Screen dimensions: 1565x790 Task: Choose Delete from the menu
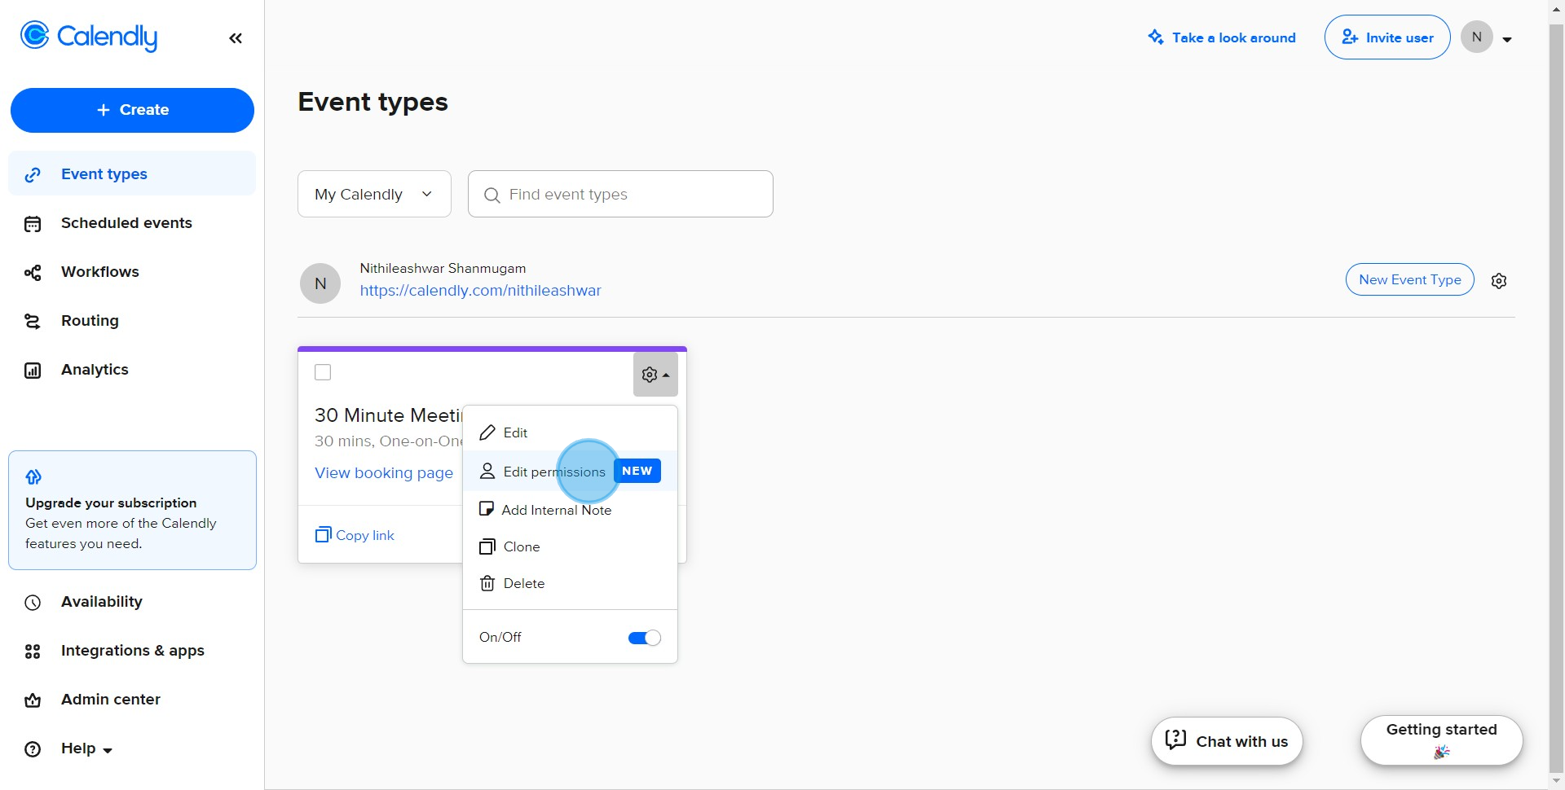click(x=570, y=583)
